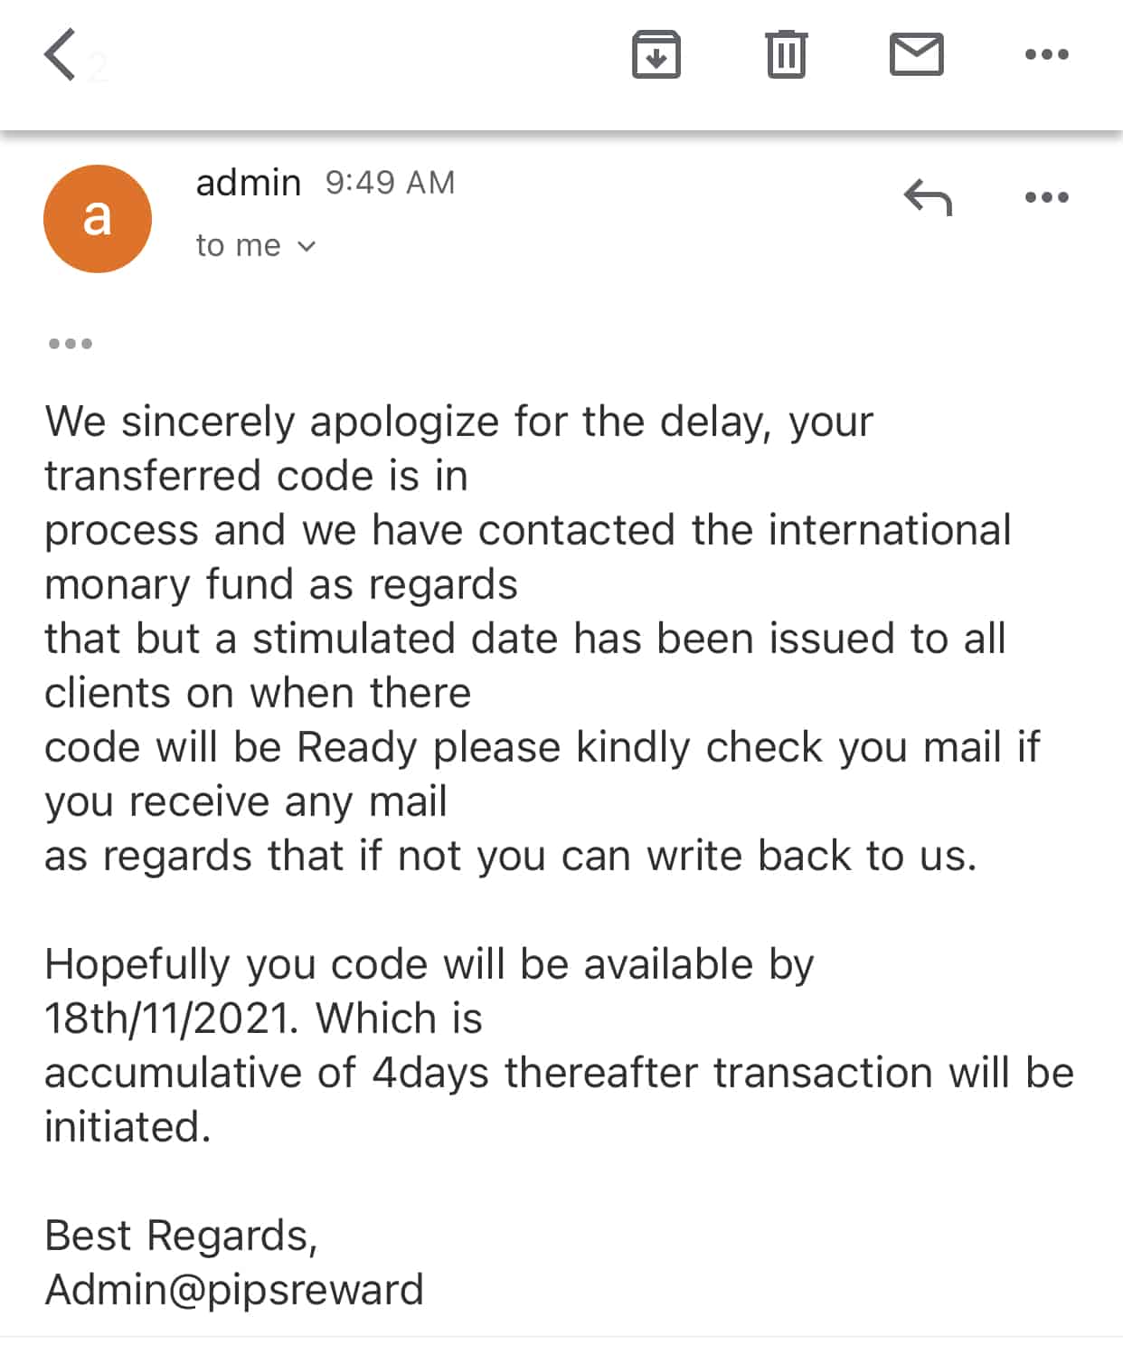Screen dimensions: 1123x1355
Task: Tap the 'accumulative of 4days' line
Action: point(559,1073)
